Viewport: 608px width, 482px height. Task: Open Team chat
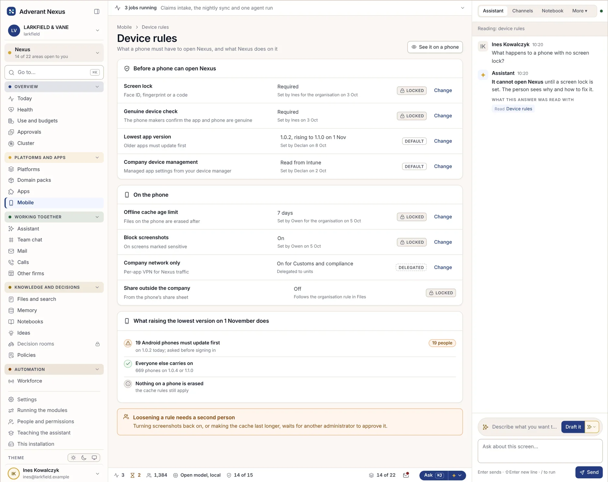[x=30, y=240]
